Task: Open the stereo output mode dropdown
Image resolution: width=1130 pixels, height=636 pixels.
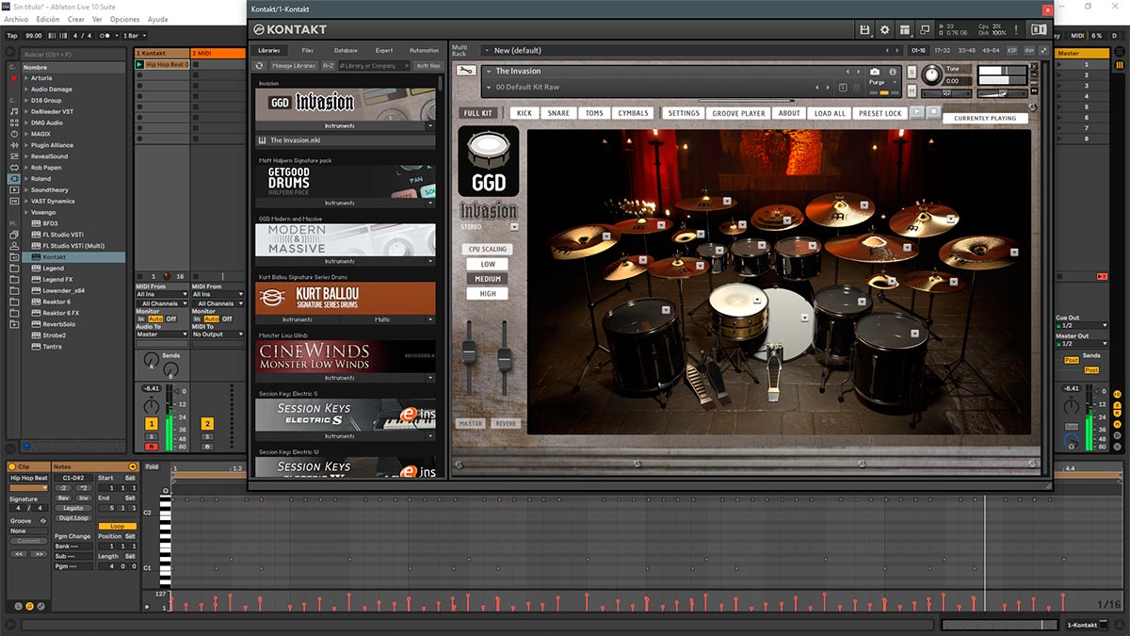Action: (514, 226)
